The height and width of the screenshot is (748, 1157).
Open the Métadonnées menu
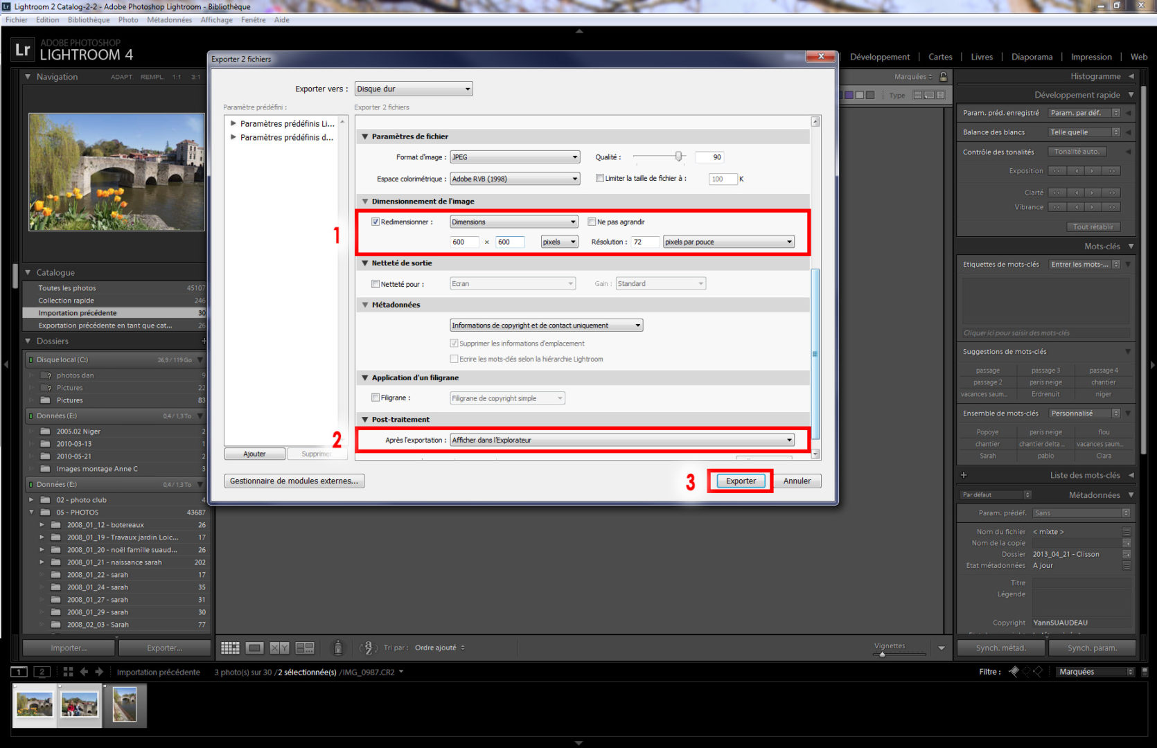point(169,20)
